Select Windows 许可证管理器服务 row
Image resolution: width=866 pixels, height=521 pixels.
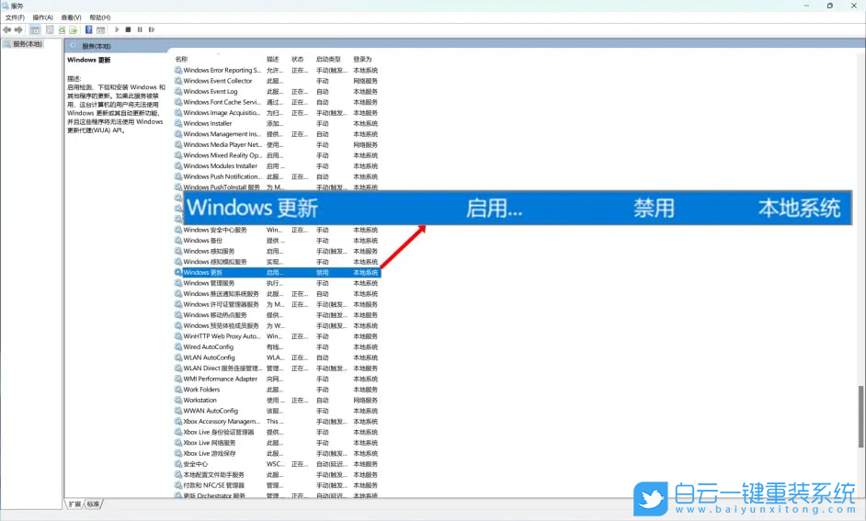(278, 304)
